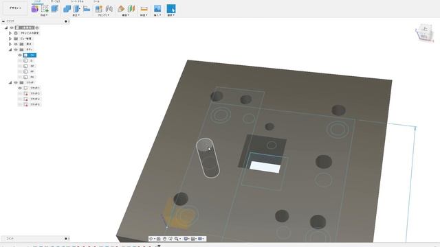Select the Pan hand icon
This screenshot has width=440, height=247.
tap(165, 239)
